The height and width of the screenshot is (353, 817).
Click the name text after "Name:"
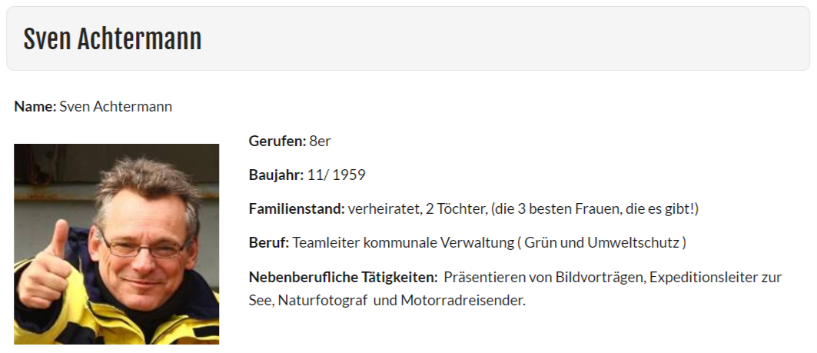(116, 106)
